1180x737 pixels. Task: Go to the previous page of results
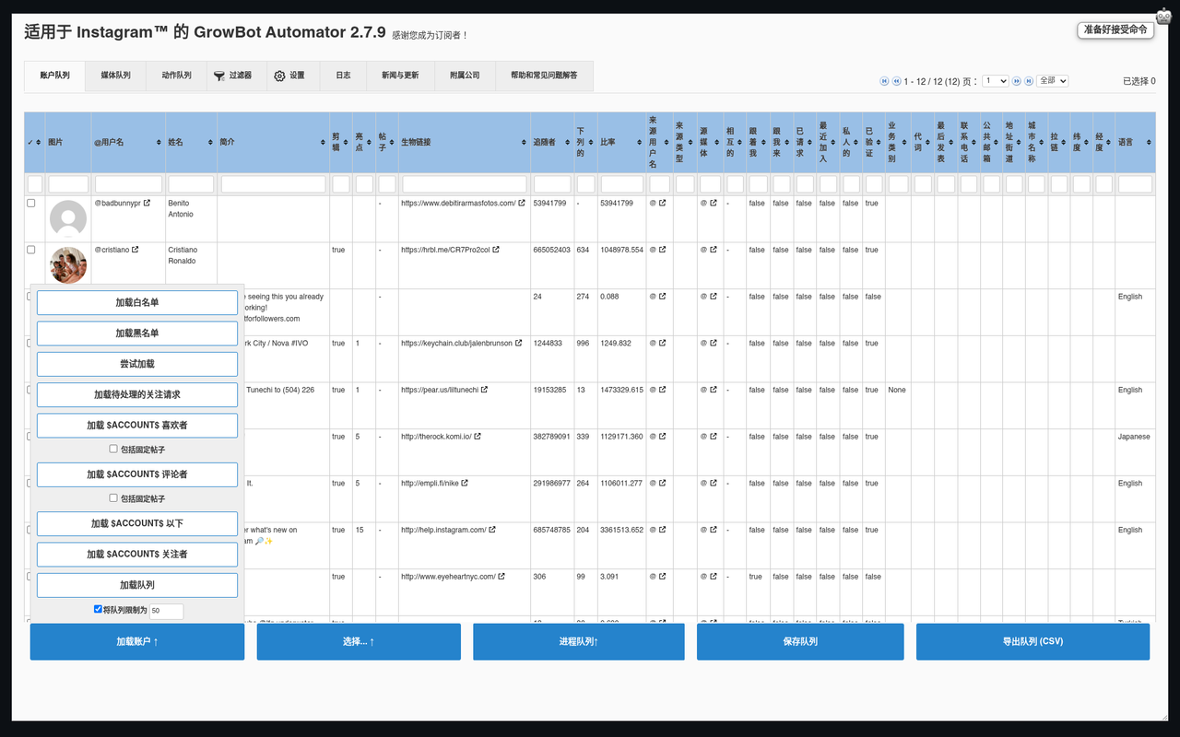pos(896,81)
